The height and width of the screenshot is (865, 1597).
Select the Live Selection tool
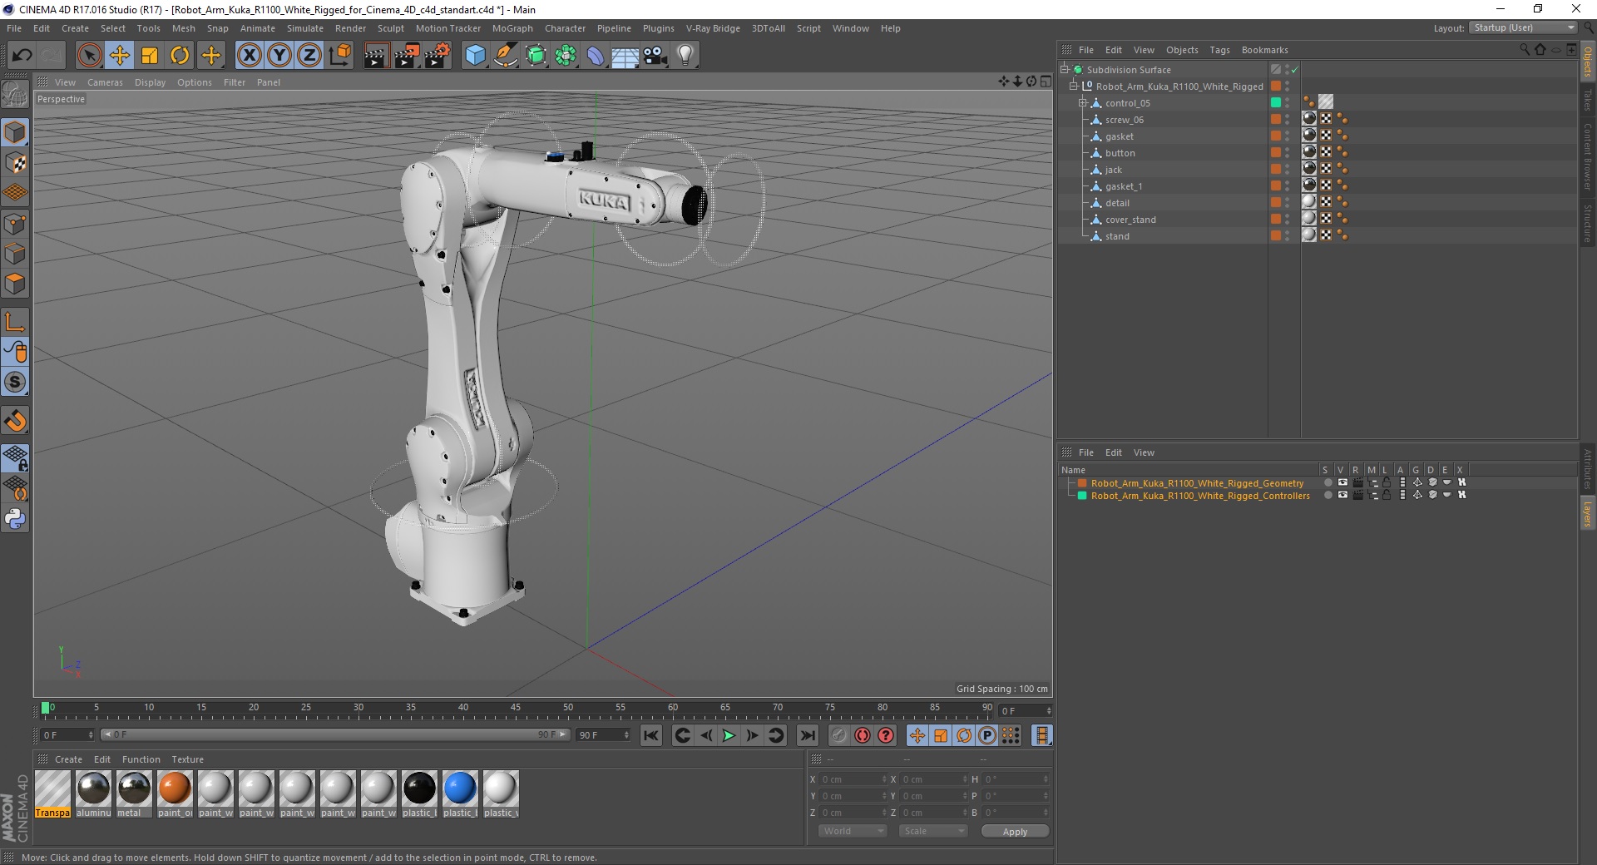pos(90,56)
